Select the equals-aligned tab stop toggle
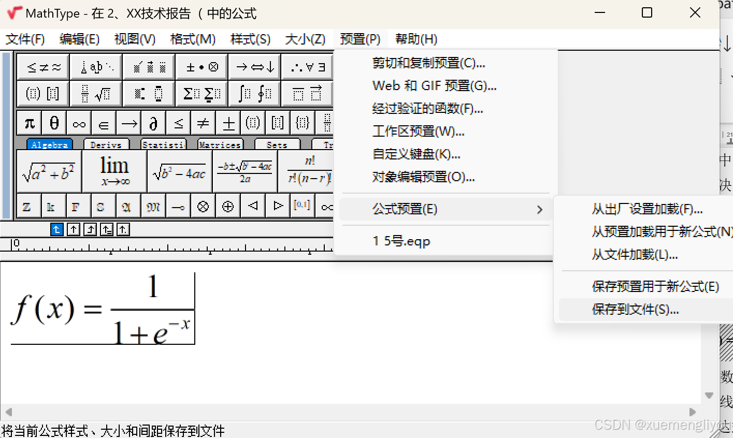The width and height of the screenshot is (733, 438). pos(106,229)
